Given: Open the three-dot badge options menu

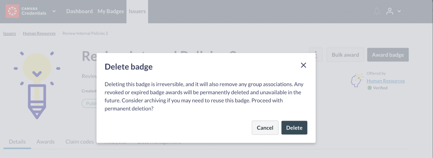Looking at the screenshot, I should tap(316, 55).
